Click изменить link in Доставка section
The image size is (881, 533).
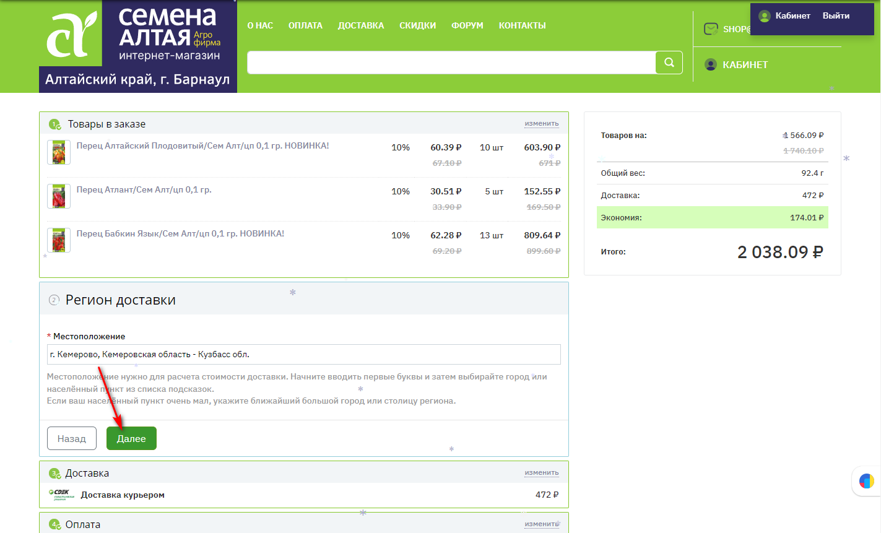tap(541, 472)
